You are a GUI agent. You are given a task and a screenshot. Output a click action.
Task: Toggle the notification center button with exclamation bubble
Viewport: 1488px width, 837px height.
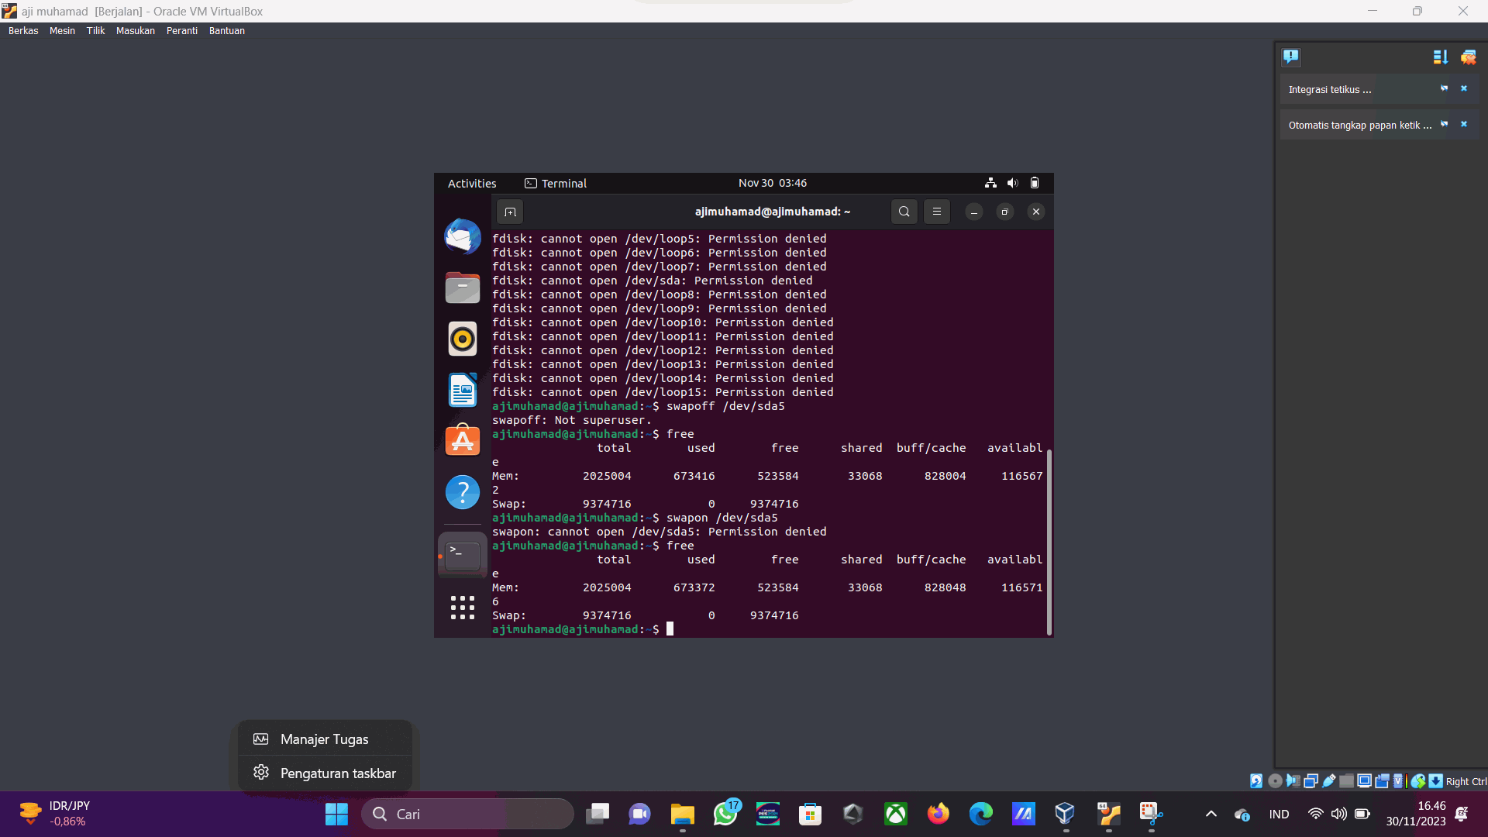(x=1290, y=57)
